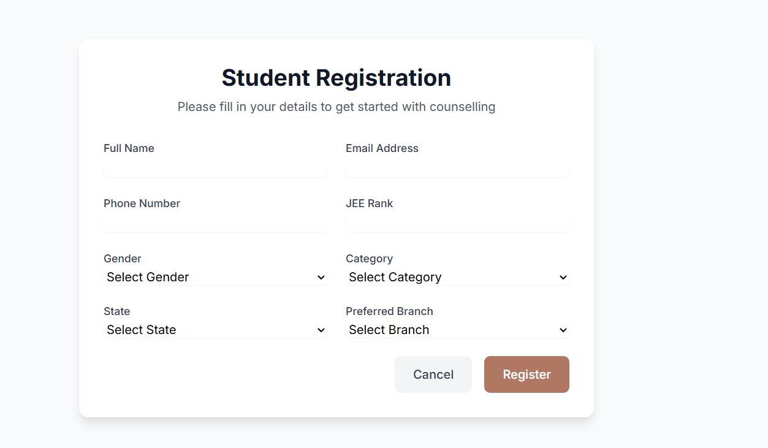Click the Phone Number label
The height and width of the screenshot is (448, 768).
142,203
